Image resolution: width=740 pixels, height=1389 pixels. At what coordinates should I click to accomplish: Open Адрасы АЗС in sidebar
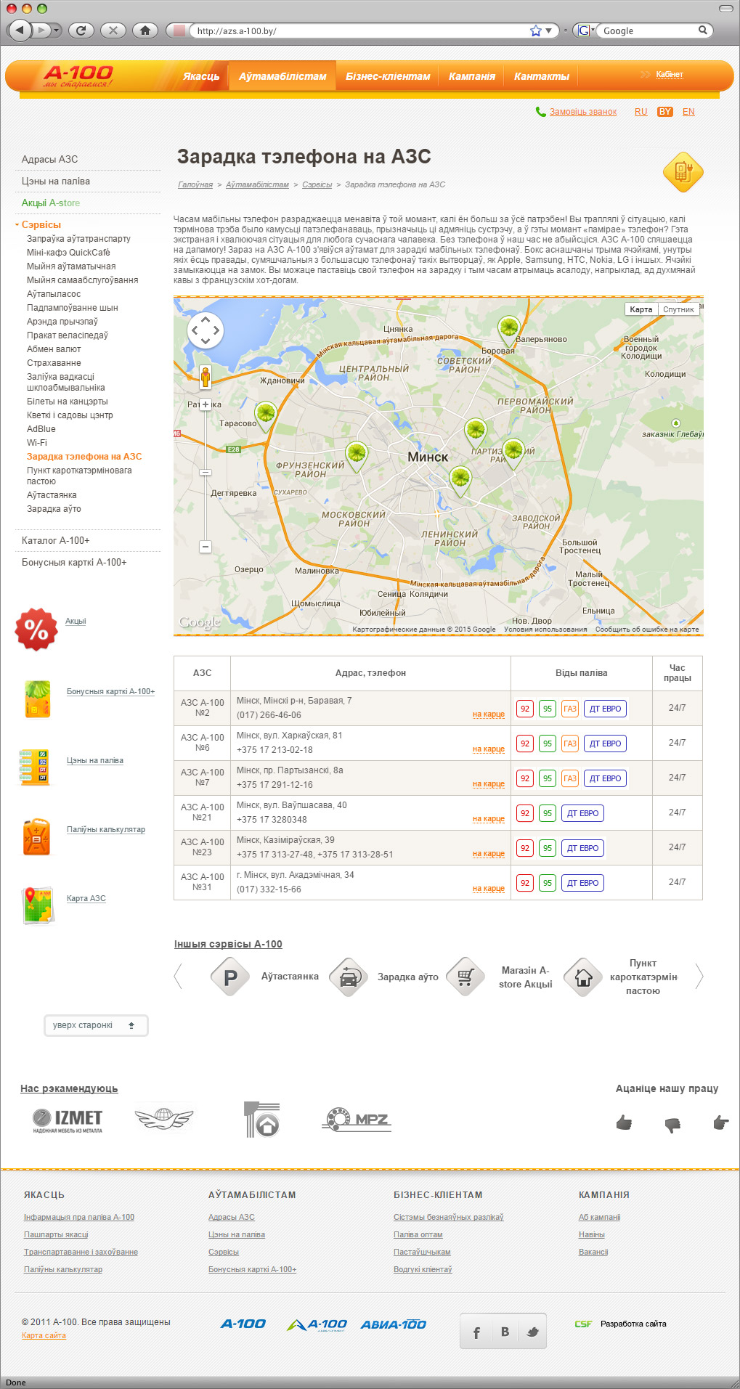point(49,159)
